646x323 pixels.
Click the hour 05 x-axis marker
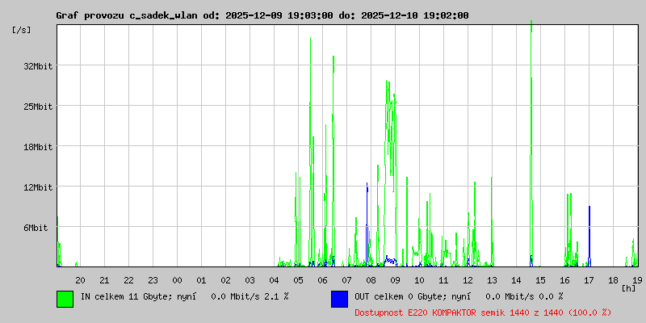[298, 280]
